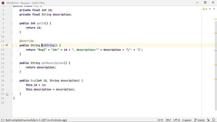Click the yellow warning stripe mark near line 9
The height and width of the screenshot is (122, 217).
pyautogui.click(x=216, y=33)
